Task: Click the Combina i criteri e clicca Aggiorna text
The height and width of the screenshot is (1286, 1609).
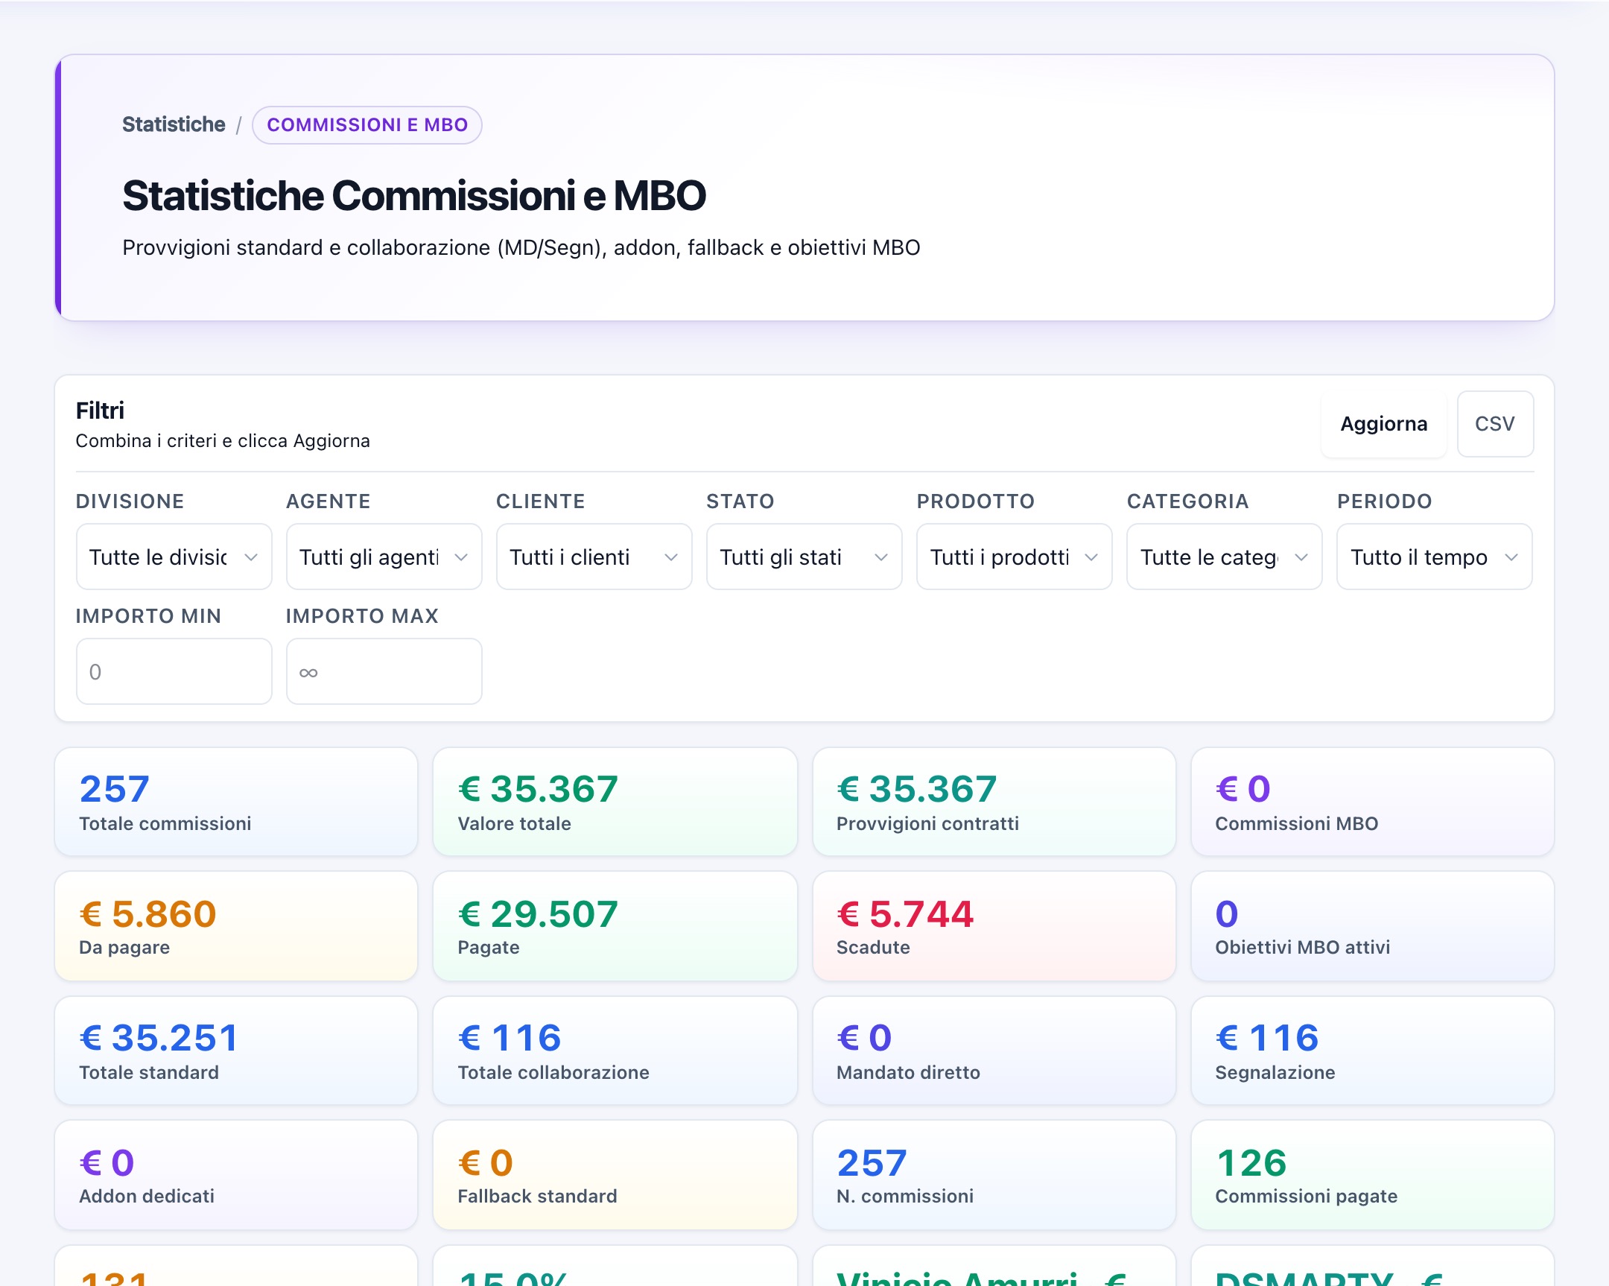Action: (x=223, y=441)
